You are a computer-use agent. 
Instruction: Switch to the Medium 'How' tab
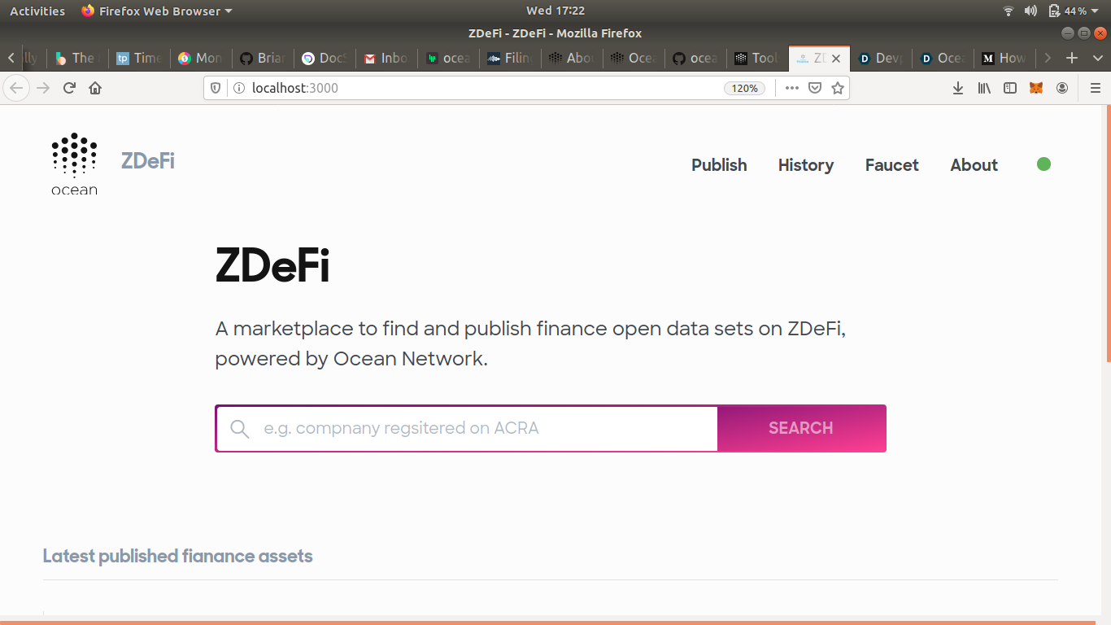coord(1005,58)
